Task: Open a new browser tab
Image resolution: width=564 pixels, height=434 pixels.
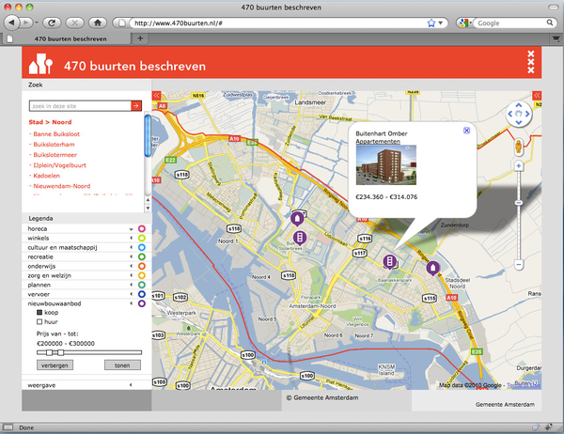Action: point(141,39)
